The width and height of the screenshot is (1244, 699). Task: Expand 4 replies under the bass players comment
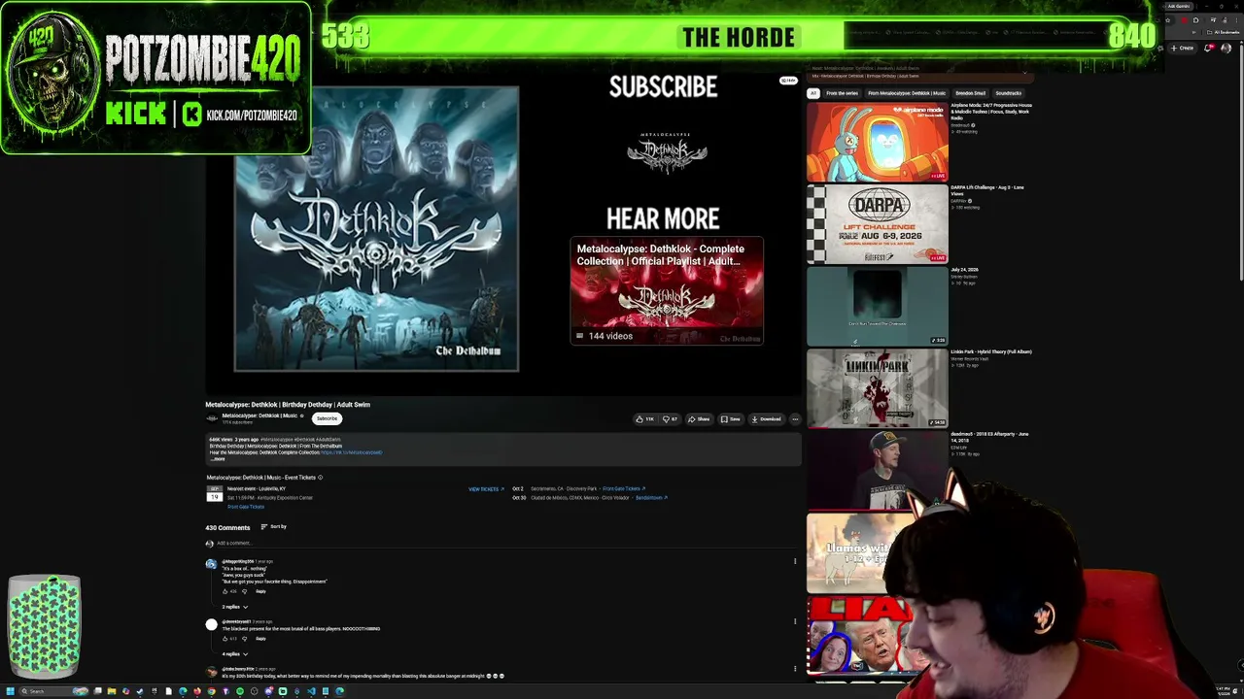[x=235, y=654]
